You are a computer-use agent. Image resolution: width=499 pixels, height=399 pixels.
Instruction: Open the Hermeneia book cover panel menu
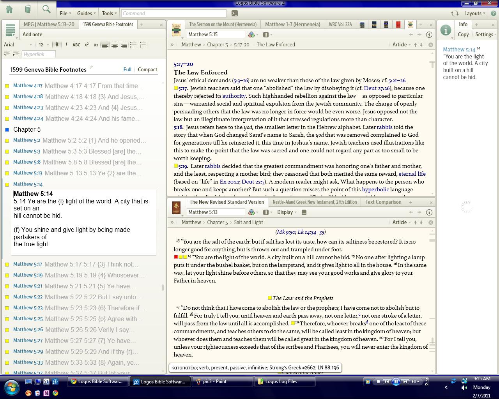[176, 30]
